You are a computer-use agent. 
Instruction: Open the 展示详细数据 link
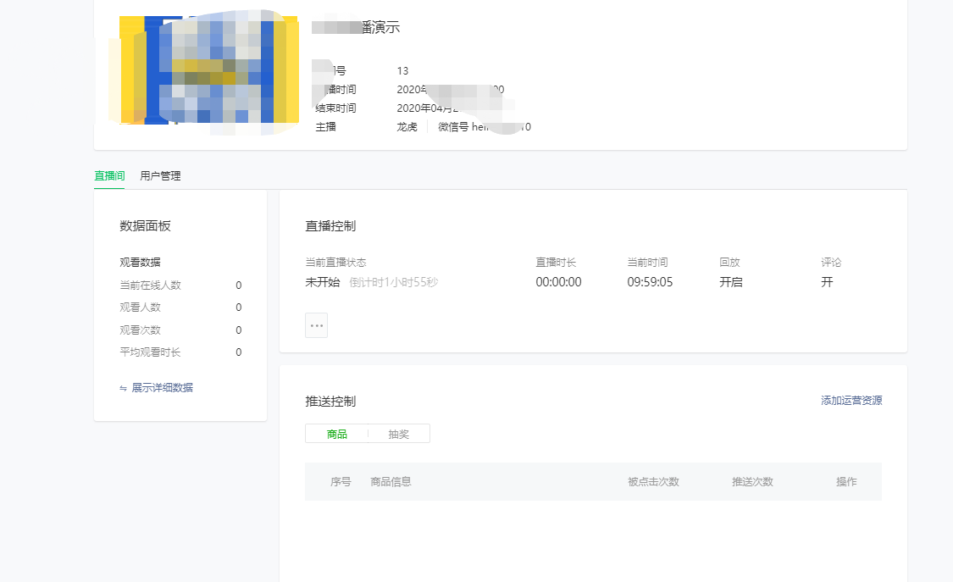click(163, 388)
